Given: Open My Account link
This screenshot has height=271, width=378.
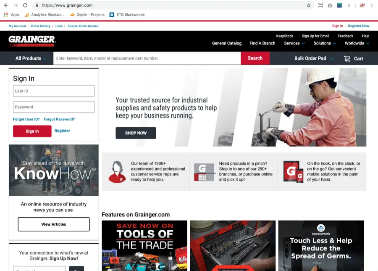Looking at the screenshot, I should (17, 26).
